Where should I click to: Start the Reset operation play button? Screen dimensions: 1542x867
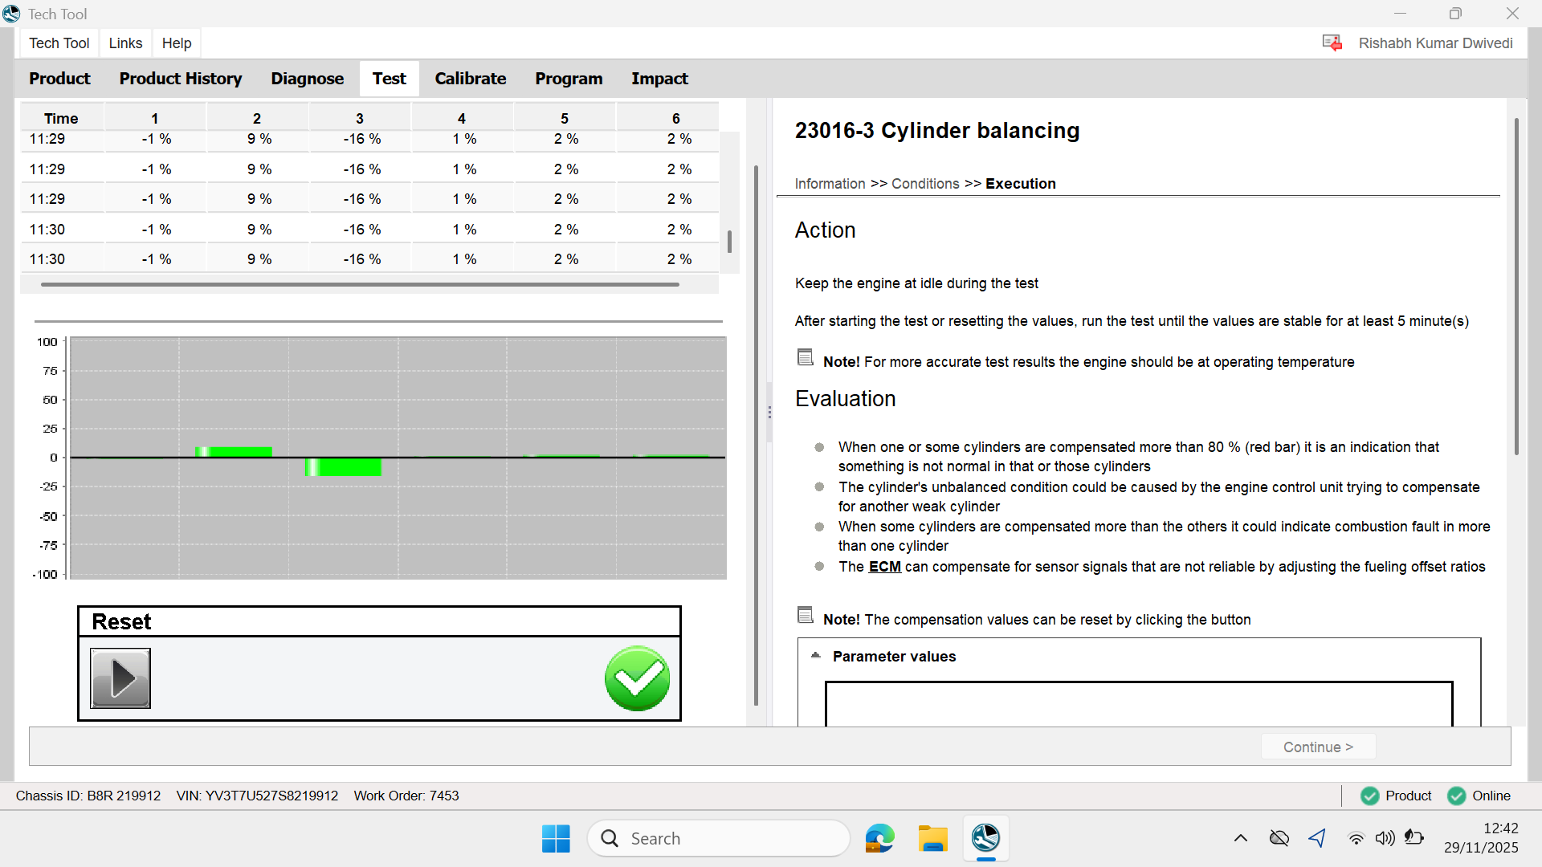pos(120,678)
